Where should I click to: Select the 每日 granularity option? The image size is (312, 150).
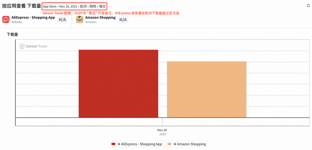pos(102,6)
